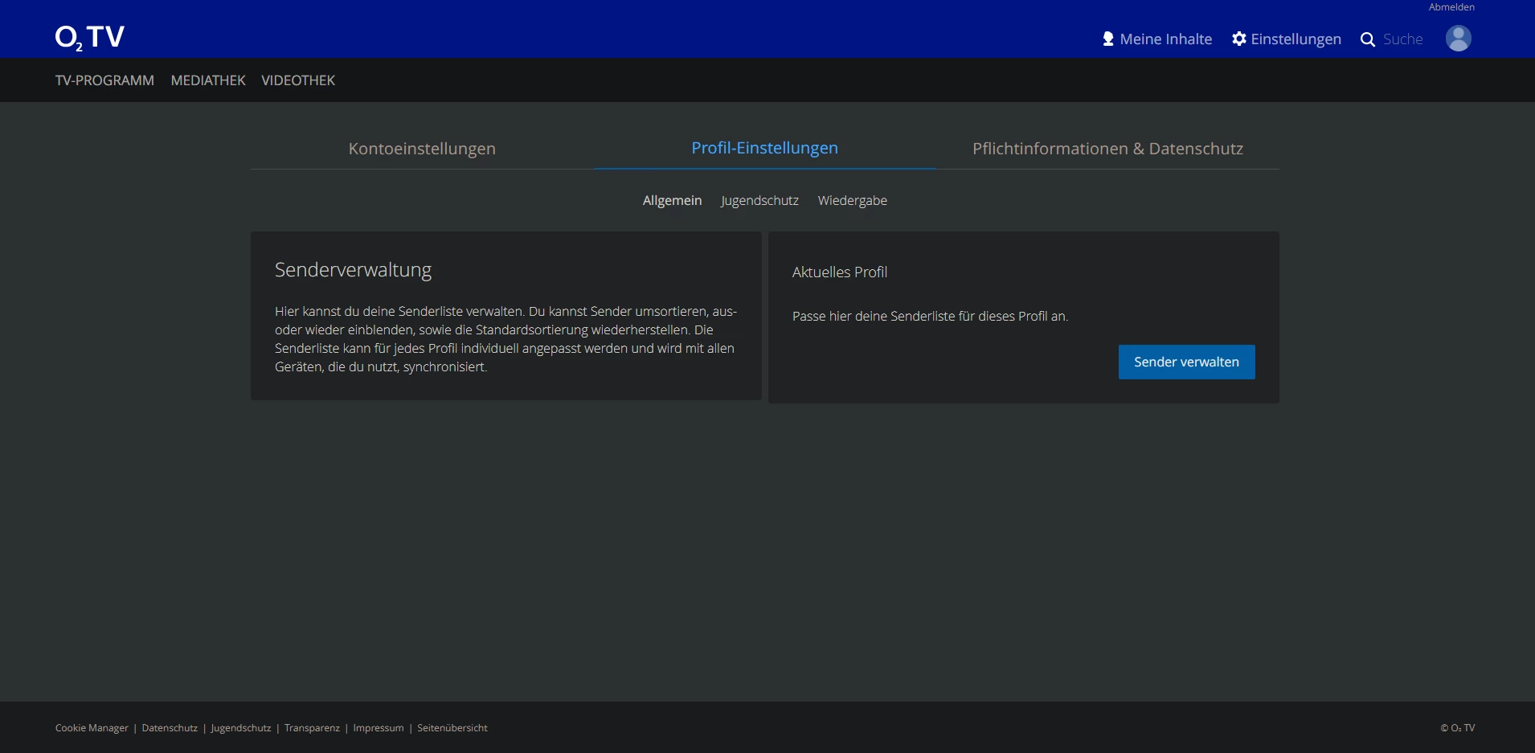Click the Aktuelles Profil heading
The width and height of the screenshot is (1535, 753).
coord(840,272)
